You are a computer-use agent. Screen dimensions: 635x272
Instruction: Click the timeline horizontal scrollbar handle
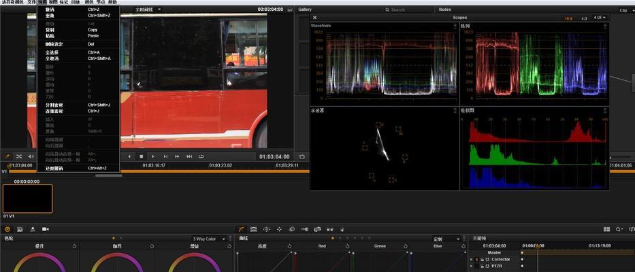(108, 175)
